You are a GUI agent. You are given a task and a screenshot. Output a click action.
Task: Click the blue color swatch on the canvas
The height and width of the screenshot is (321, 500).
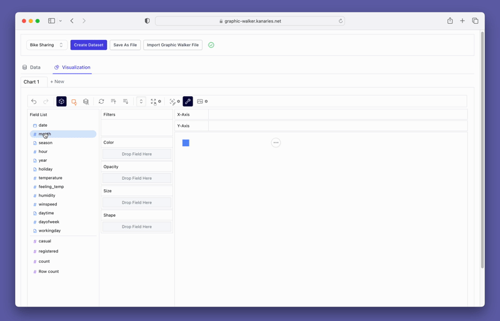click(x=186, y=143)
